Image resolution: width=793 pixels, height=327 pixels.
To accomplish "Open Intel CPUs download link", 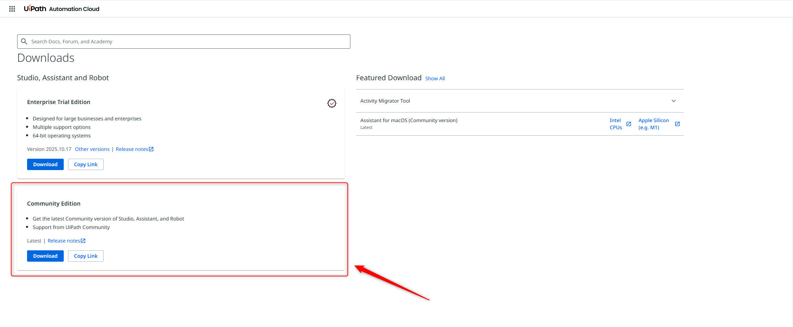I will [616, 124].
